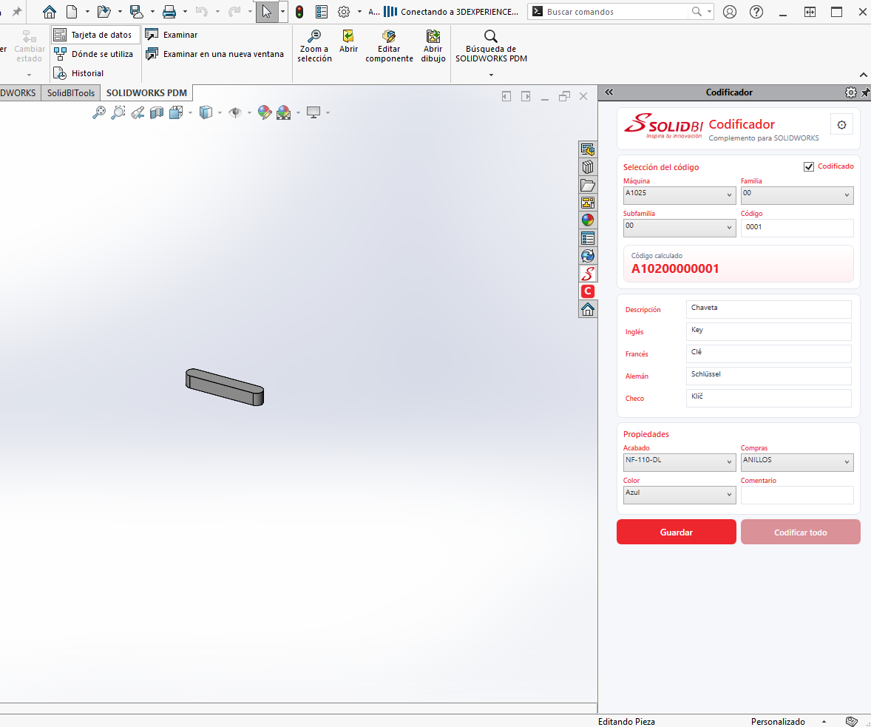
Task: Open the Subfamilia dropdown
Action: tap(679, 228)
